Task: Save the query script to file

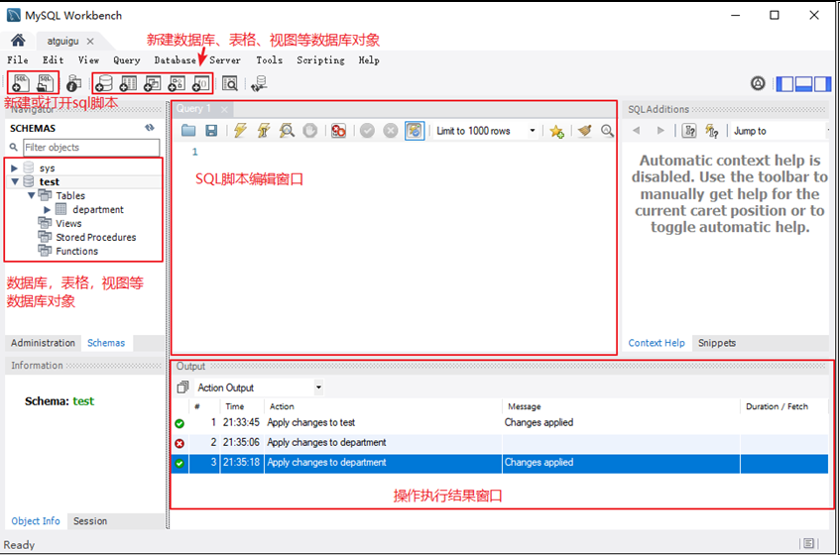Action: coord(211,130)
